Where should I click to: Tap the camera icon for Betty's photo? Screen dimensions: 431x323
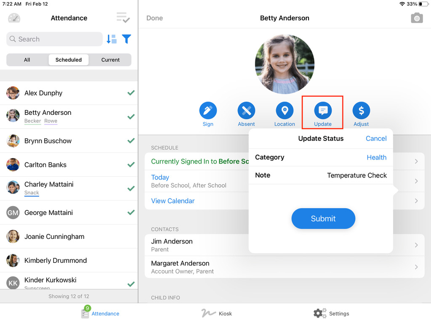tap(417, 18)
